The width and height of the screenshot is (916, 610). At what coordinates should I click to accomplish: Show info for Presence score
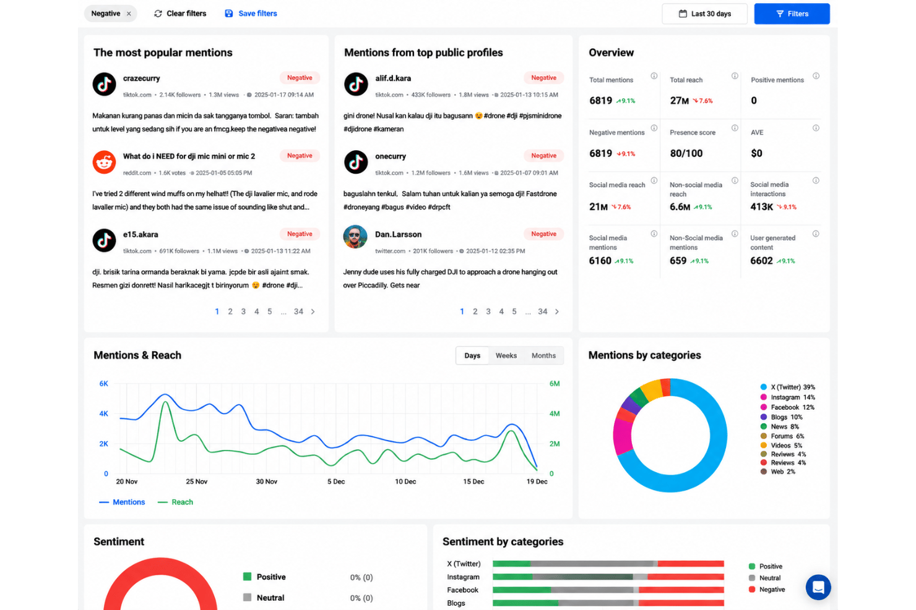click(735, 128)
